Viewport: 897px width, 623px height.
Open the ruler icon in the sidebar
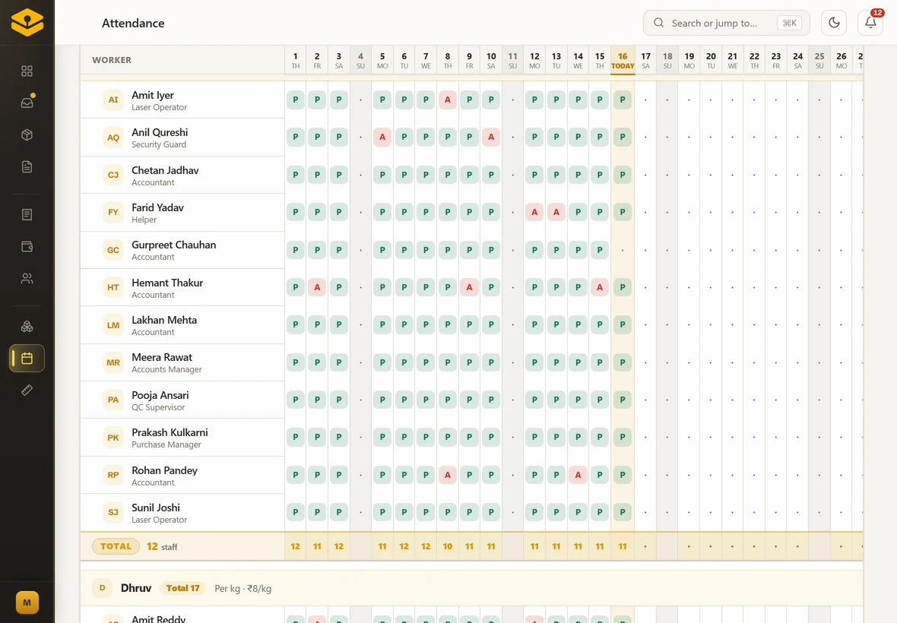tap(27, 391)
